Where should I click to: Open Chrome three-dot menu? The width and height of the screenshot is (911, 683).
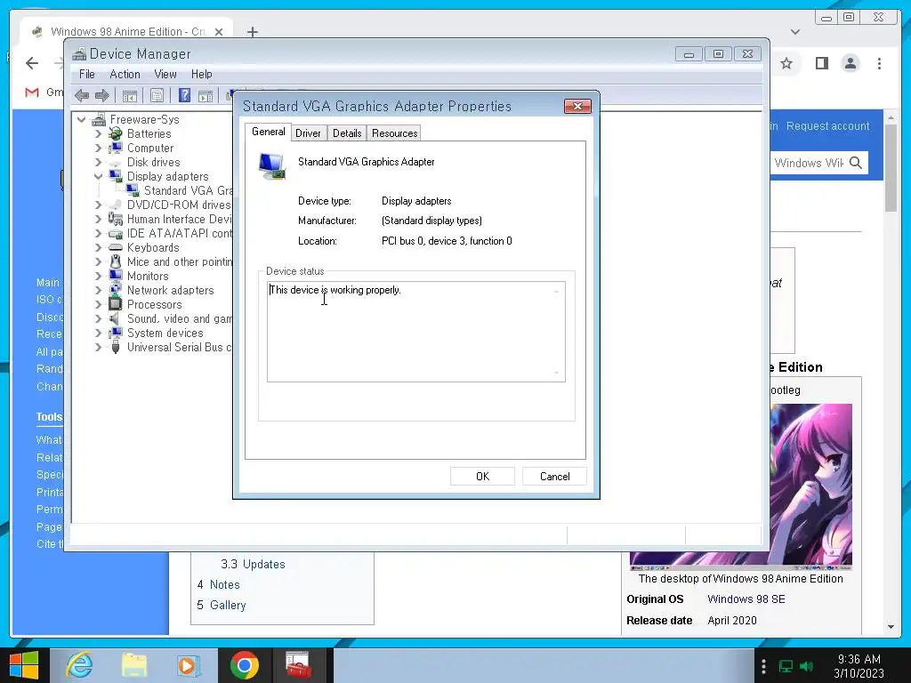pyautogui.click(x=879, y=63)
